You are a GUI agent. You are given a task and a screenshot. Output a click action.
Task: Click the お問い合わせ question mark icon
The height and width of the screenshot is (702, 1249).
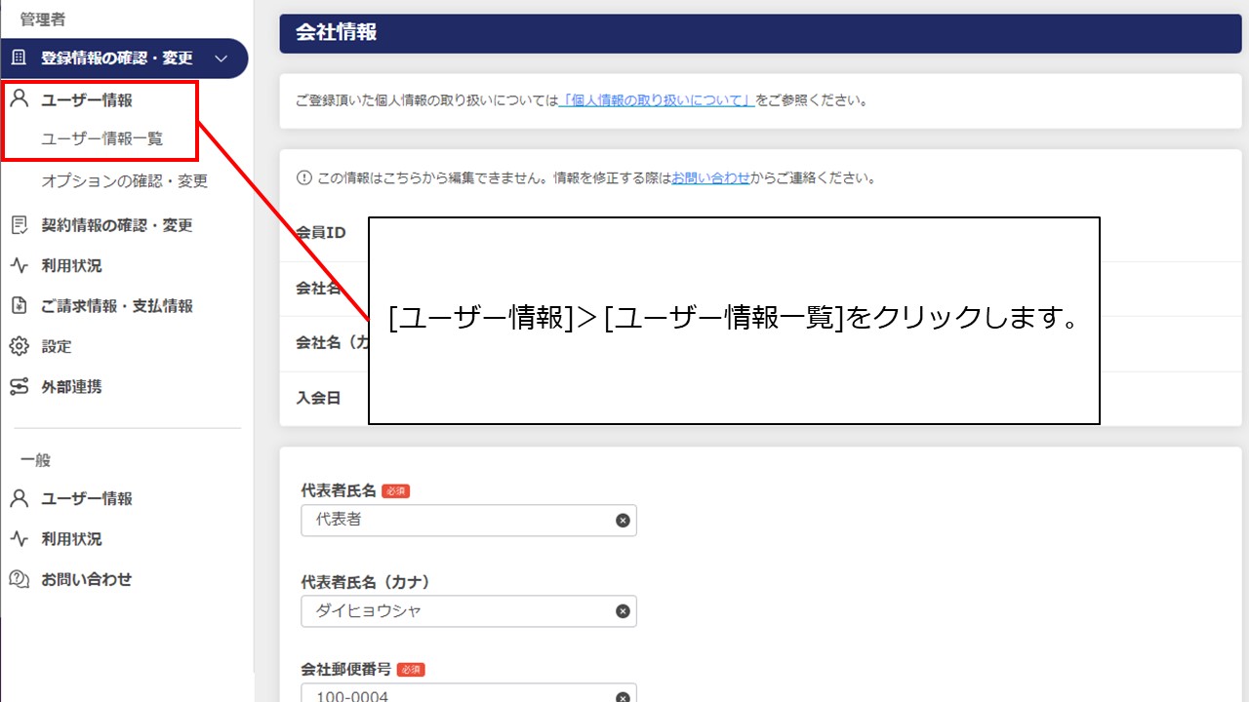point(18,579)
